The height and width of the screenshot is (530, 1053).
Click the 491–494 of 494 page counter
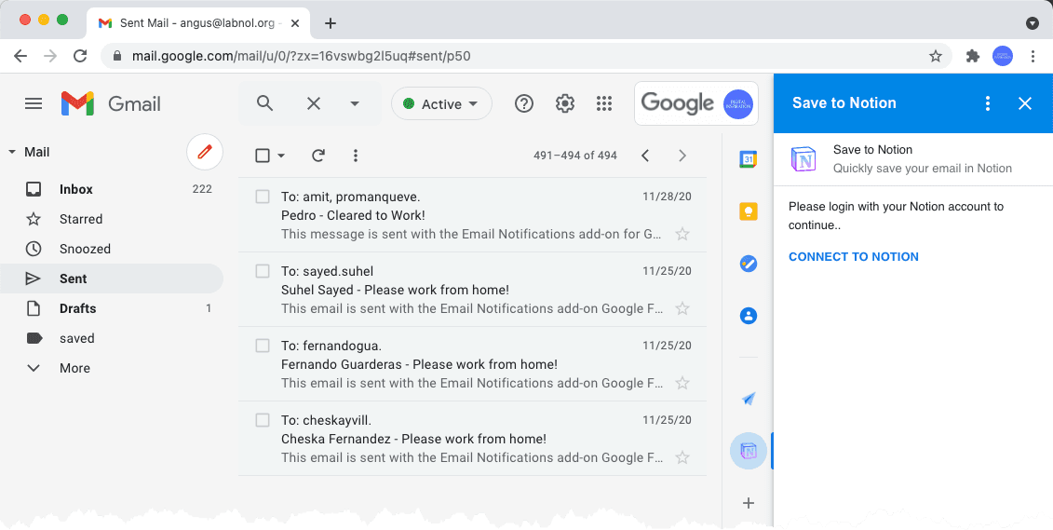(574, 156)
